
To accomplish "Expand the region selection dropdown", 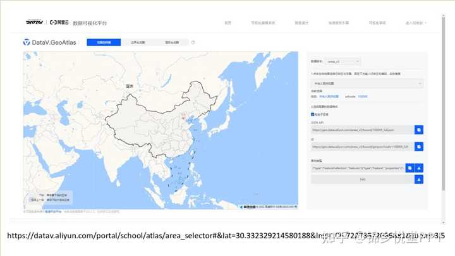I will [367, 83].
